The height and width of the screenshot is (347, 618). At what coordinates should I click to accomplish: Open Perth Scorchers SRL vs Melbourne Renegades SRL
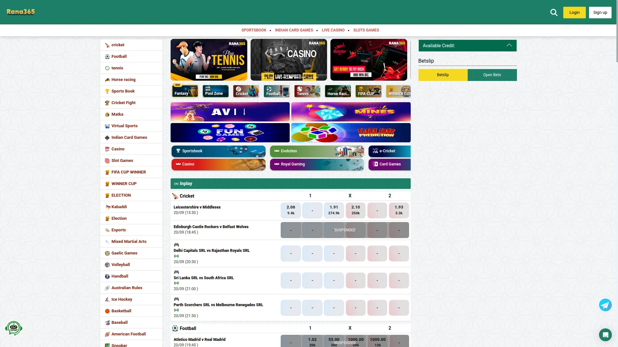(218, 305)
